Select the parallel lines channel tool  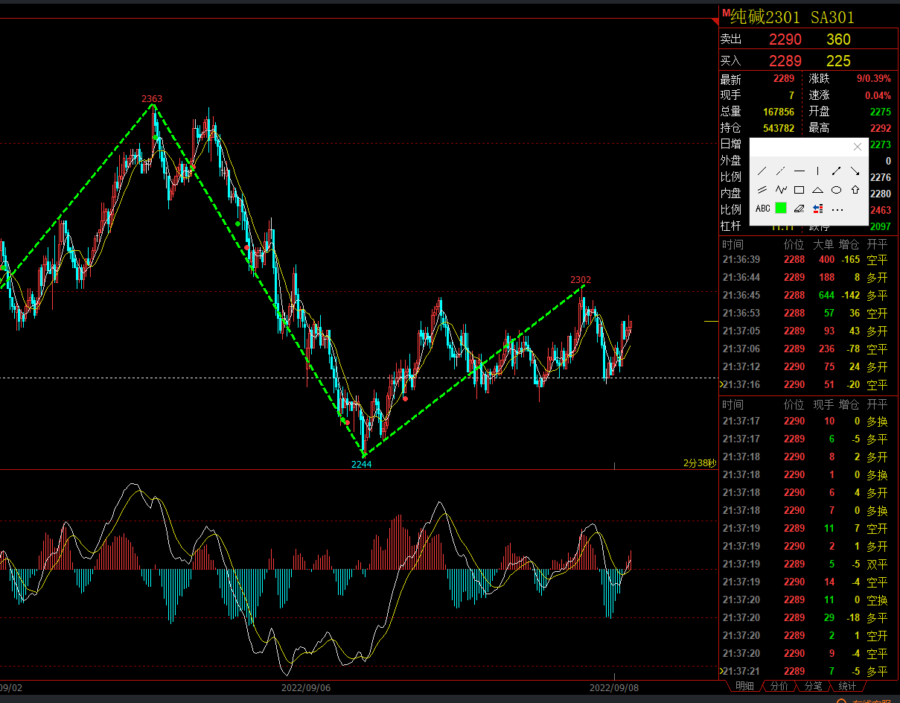click(x=762, y=189)
